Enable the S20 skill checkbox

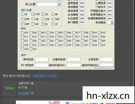click(x=22, y=49)
